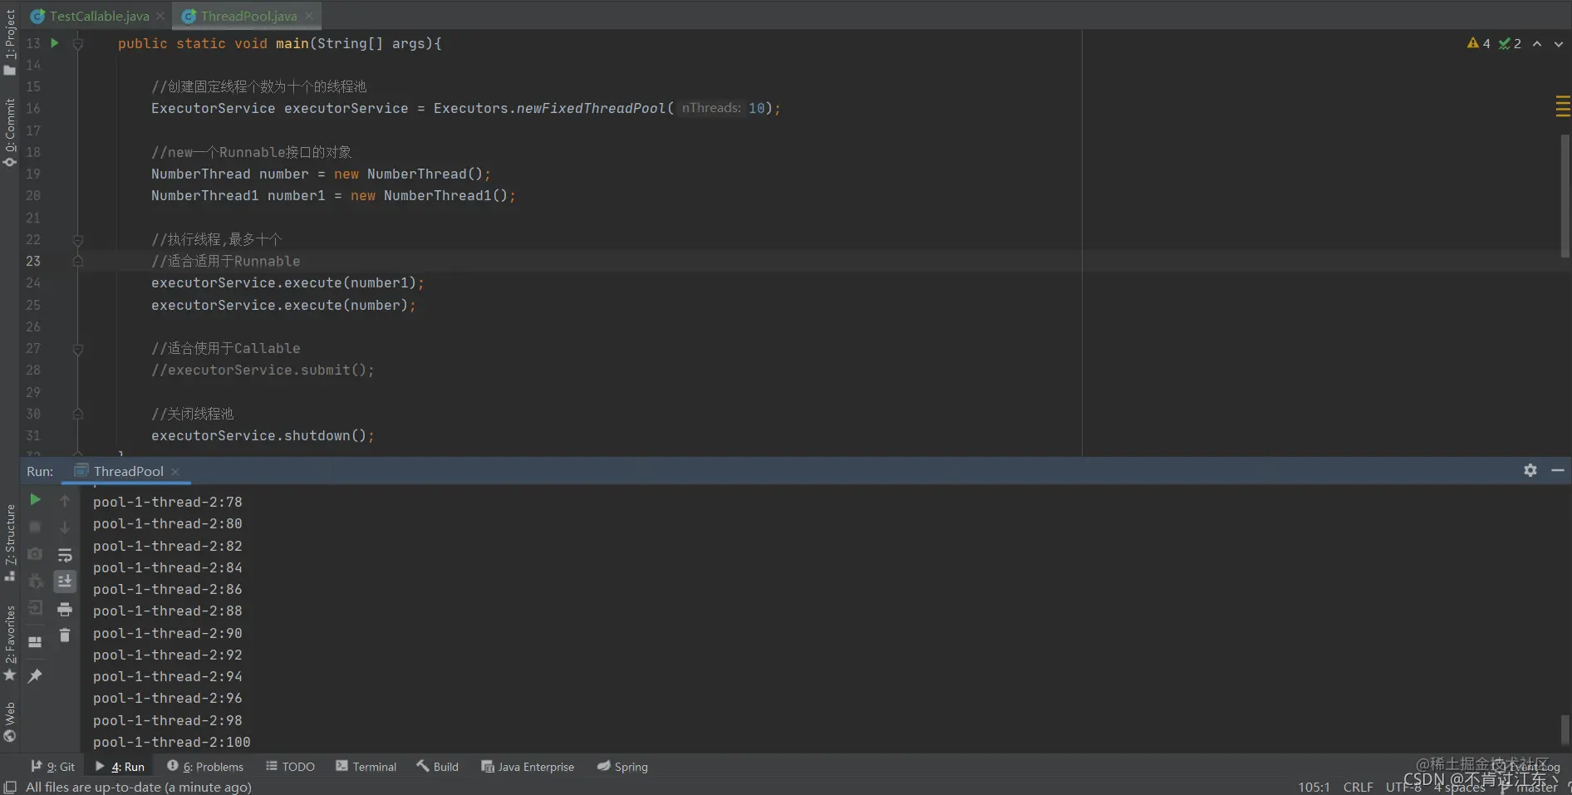
Task: Click output line pool-1-thread-2:78
Action: click(x=167, y=502)
